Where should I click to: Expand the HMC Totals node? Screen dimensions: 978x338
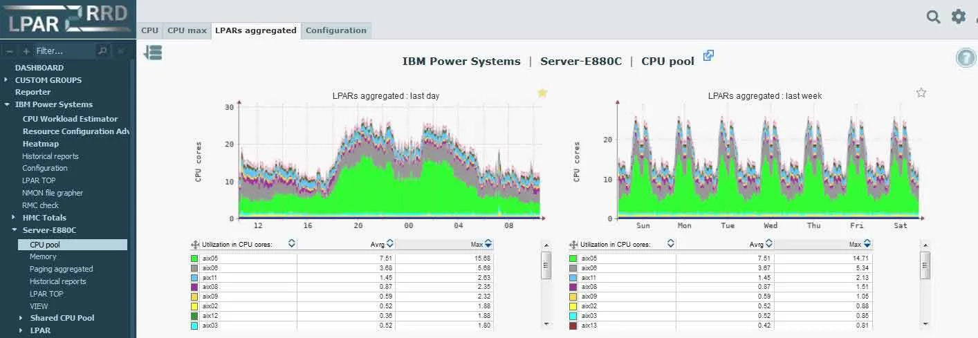point(14,217)
